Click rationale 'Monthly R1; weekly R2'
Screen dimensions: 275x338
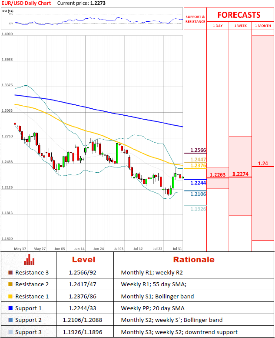[x=152, y=273]
